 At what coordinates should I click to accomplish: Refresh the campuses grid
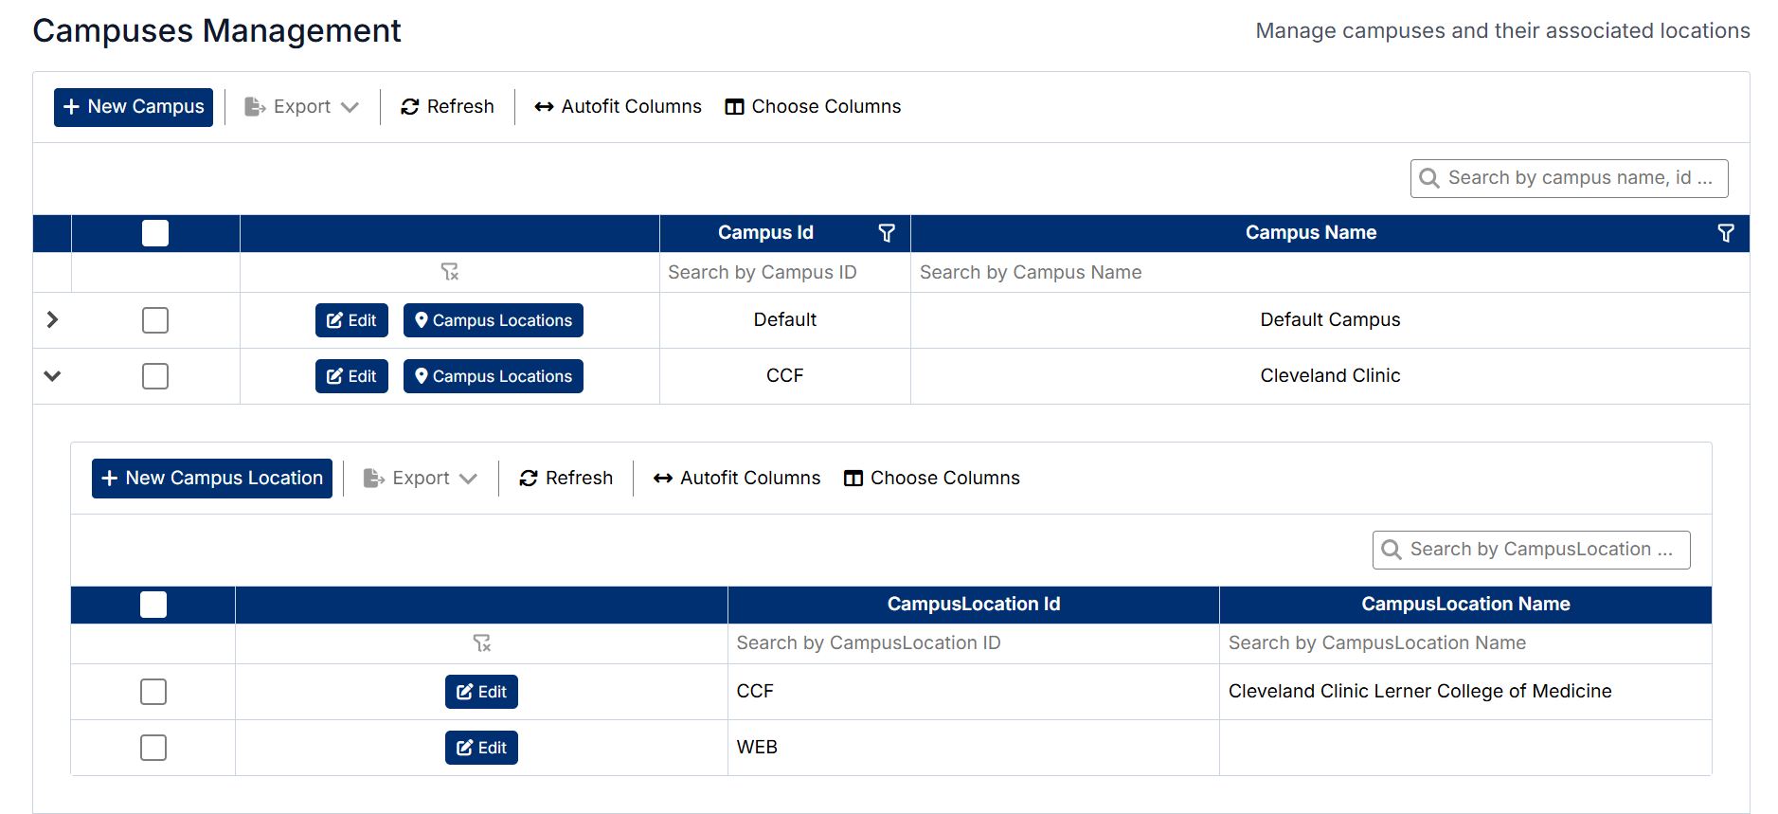point(447,107)
